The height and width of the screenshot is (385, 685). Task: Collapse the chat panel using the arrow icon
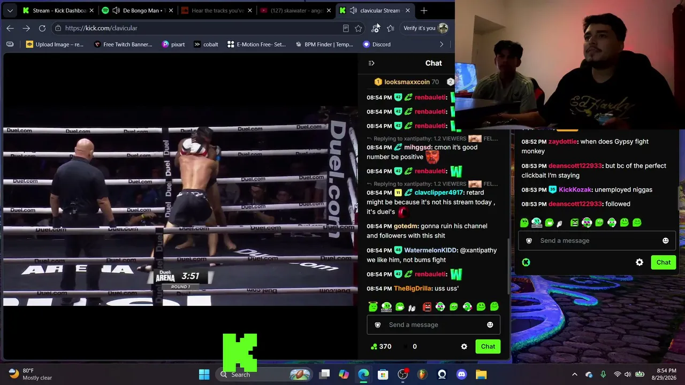pyautogui.click(x=371, y=63)
